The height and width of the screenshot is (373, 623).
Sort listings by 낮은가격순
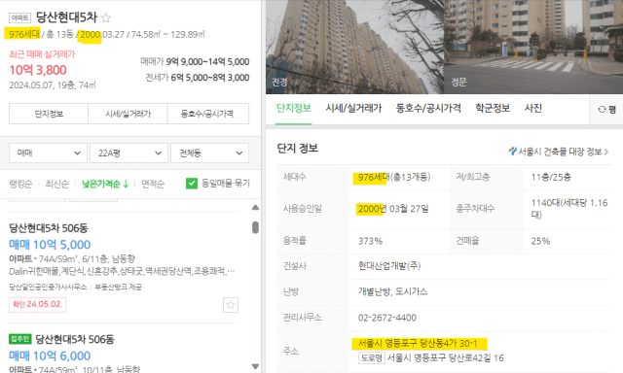click(105, 184)
